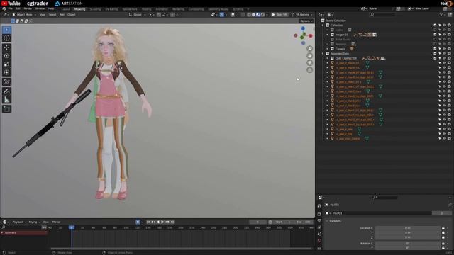Select the Measure ruler tool
The image size is (454, 255).
6,100
